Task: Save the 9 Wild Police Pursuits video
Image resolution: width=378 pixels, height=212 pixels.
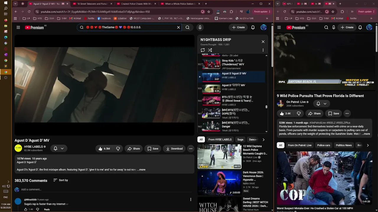Action: [x=333, y=113]
